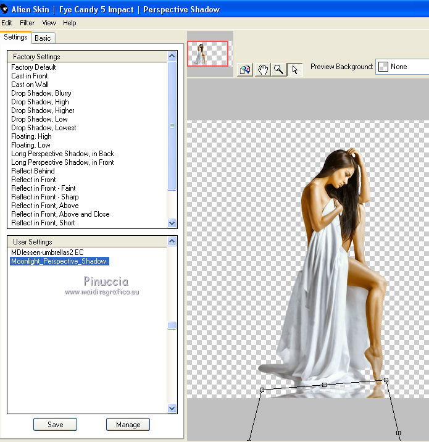Viewport: 429px width, 442px height.
Task: Click the lower-right shadow edge handle
Action: click(398, 433)
